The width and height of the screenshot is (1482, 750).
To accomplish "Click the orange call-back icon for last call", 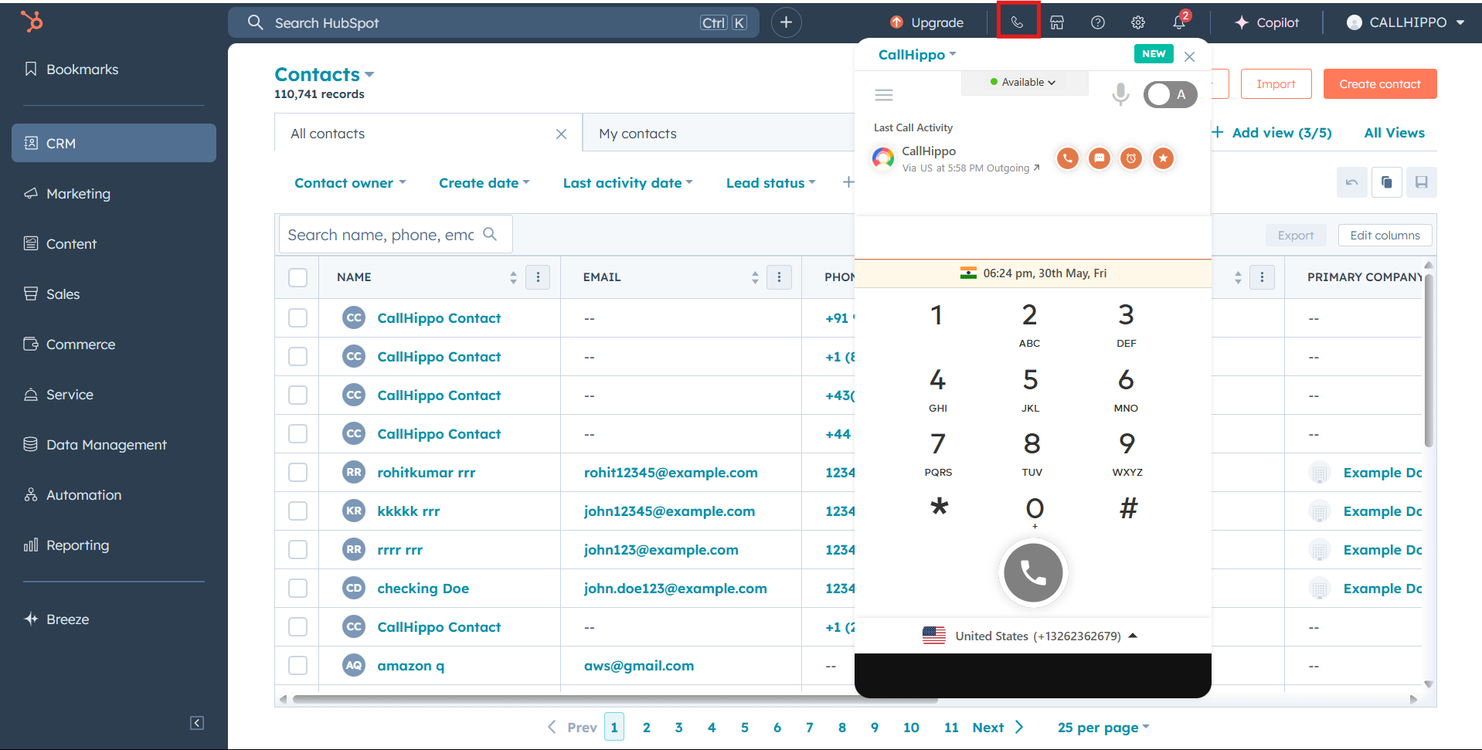I will (x=1067, y=158).
